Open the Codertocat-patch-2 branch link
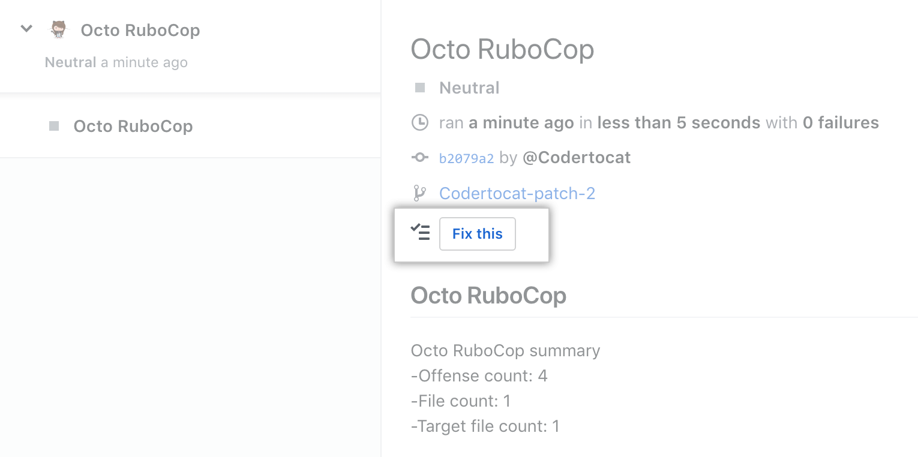The image size is (918, 457). 517,193
